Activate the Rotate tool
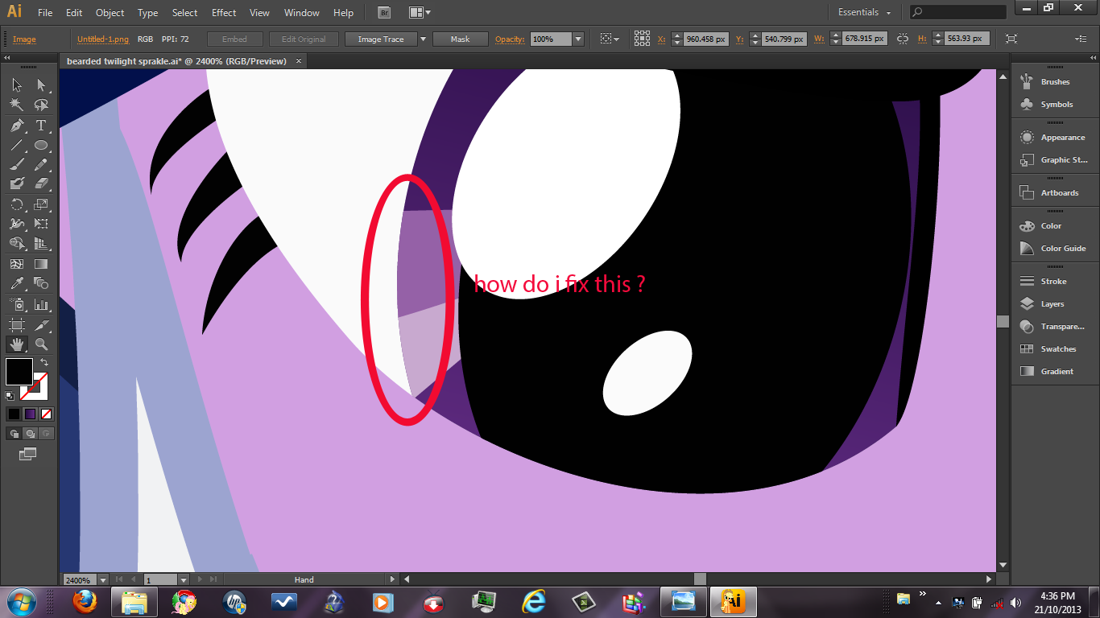This screenshot has height=618, width=1100. tap(17, 204)
